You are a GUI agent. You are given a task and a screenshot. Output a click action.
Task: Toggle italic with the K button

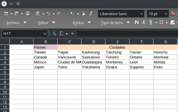144,22
